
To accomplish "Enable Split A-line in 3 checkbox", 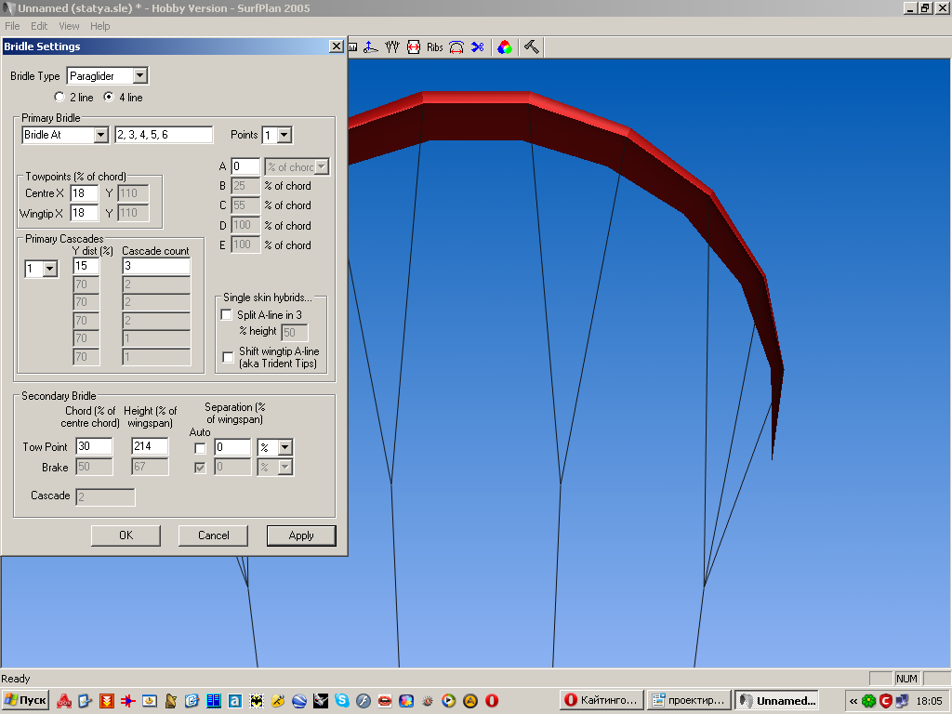I will coord(227,314).
